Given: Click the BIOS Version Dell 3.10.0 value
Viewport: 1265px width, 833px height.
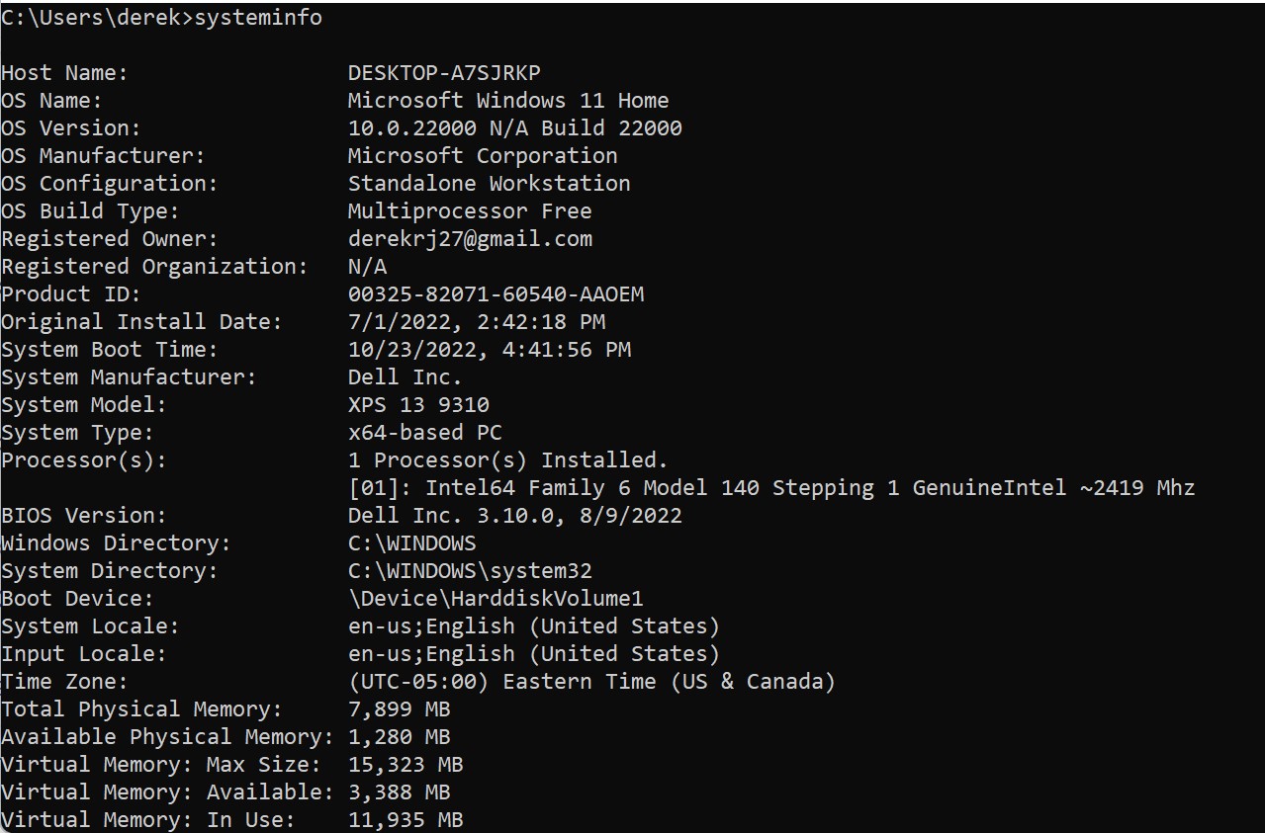Looking at the screenshot, I should pyautogui.click(x=514, y=516).
